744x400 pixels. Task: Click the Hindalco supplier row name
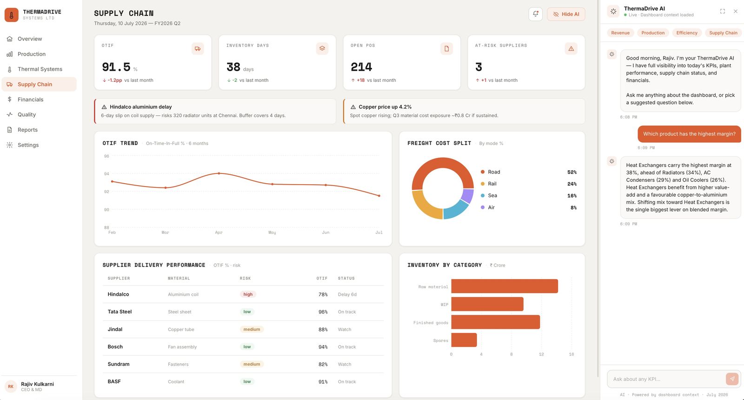pyautogui.click(x=118, y=294)
